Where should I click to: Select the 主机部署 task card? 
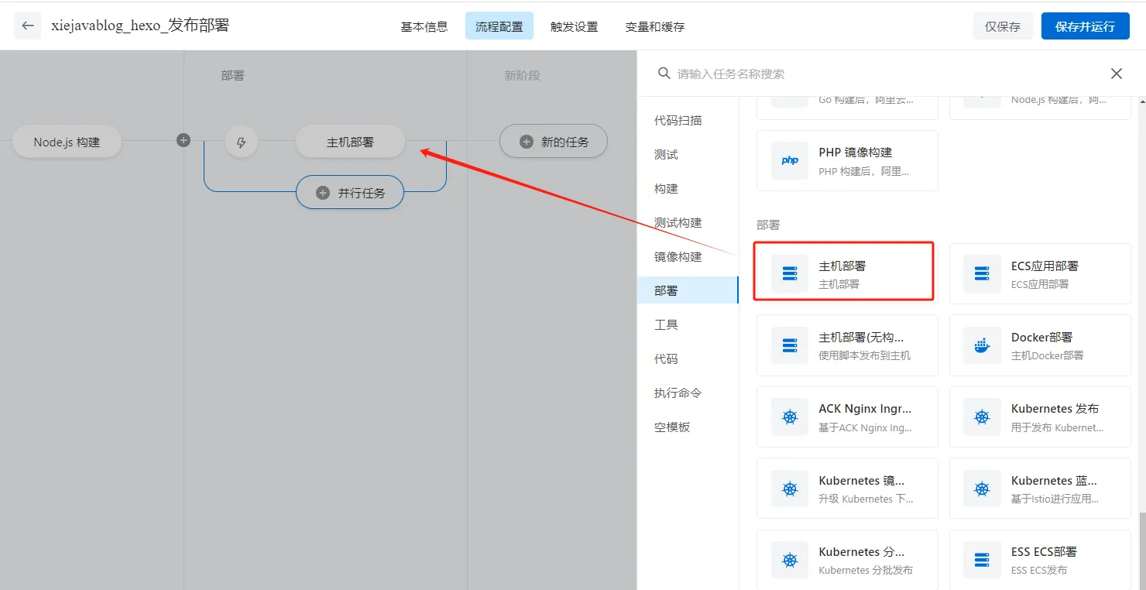click(x=846, y=272)
